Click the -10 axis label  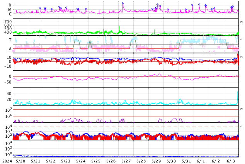pyautogui.click(x=8, y=66)
